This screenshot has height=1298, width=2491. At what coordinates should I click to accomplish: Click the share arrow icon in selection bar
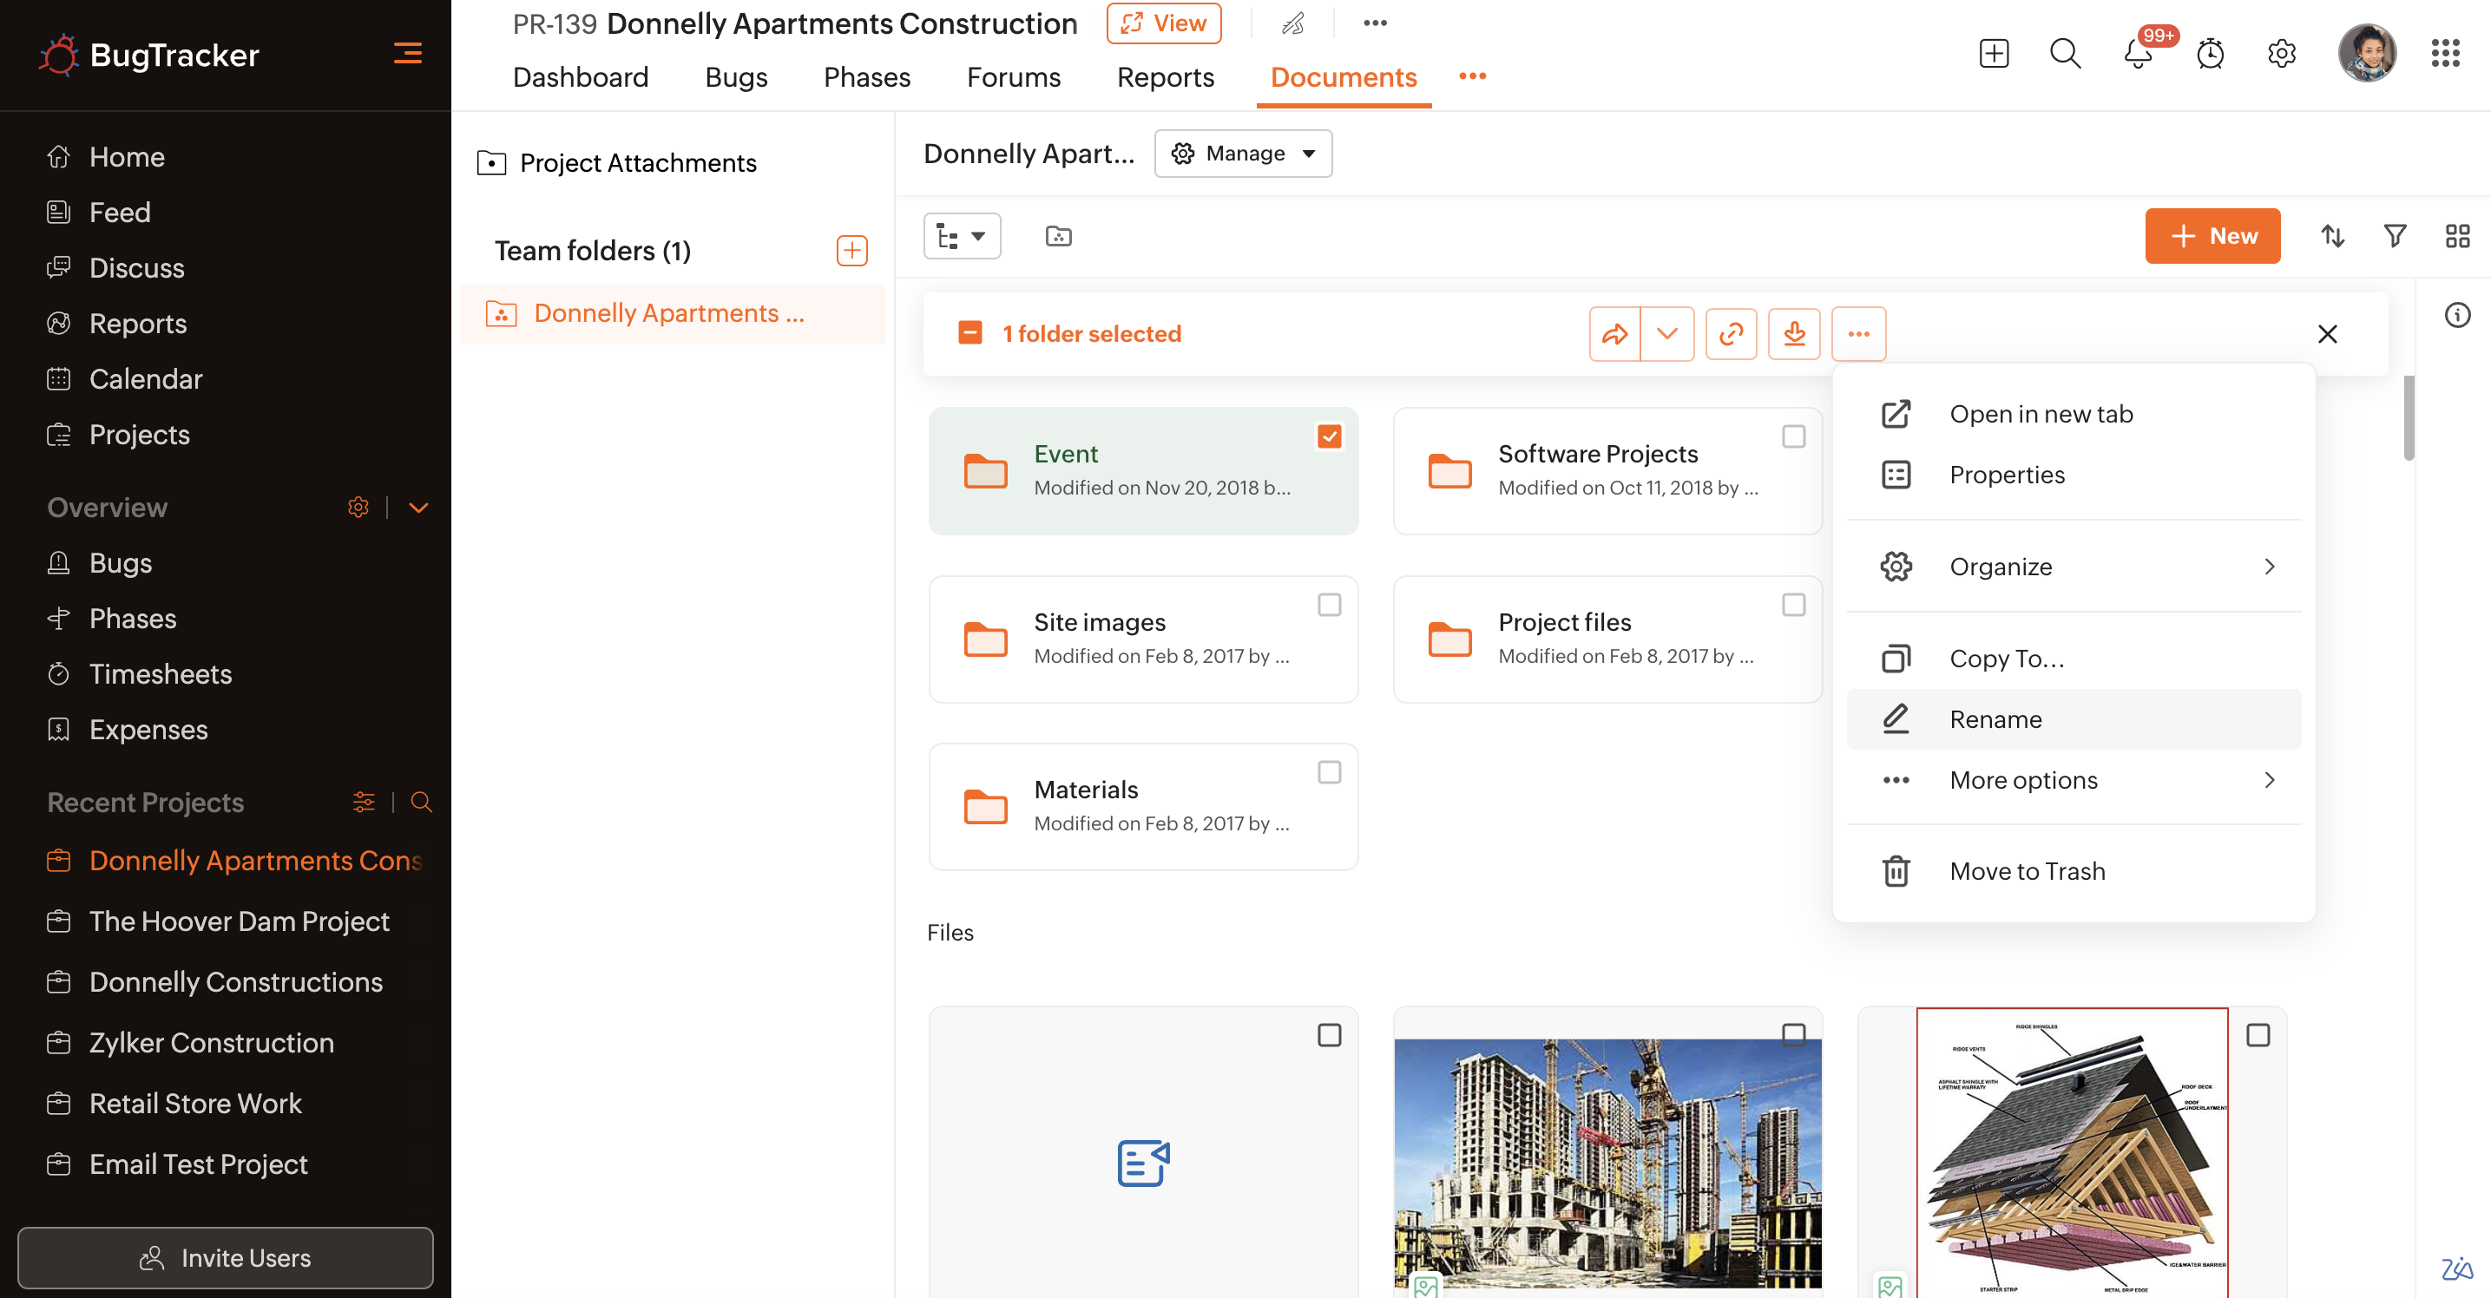[1614, 334]
